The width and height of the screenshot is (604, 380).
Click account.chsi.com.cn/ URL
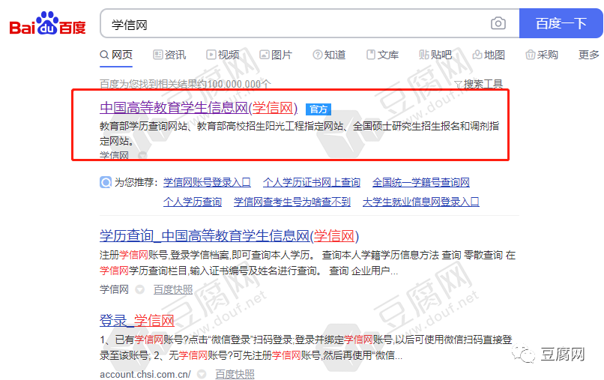coord(145,374)
